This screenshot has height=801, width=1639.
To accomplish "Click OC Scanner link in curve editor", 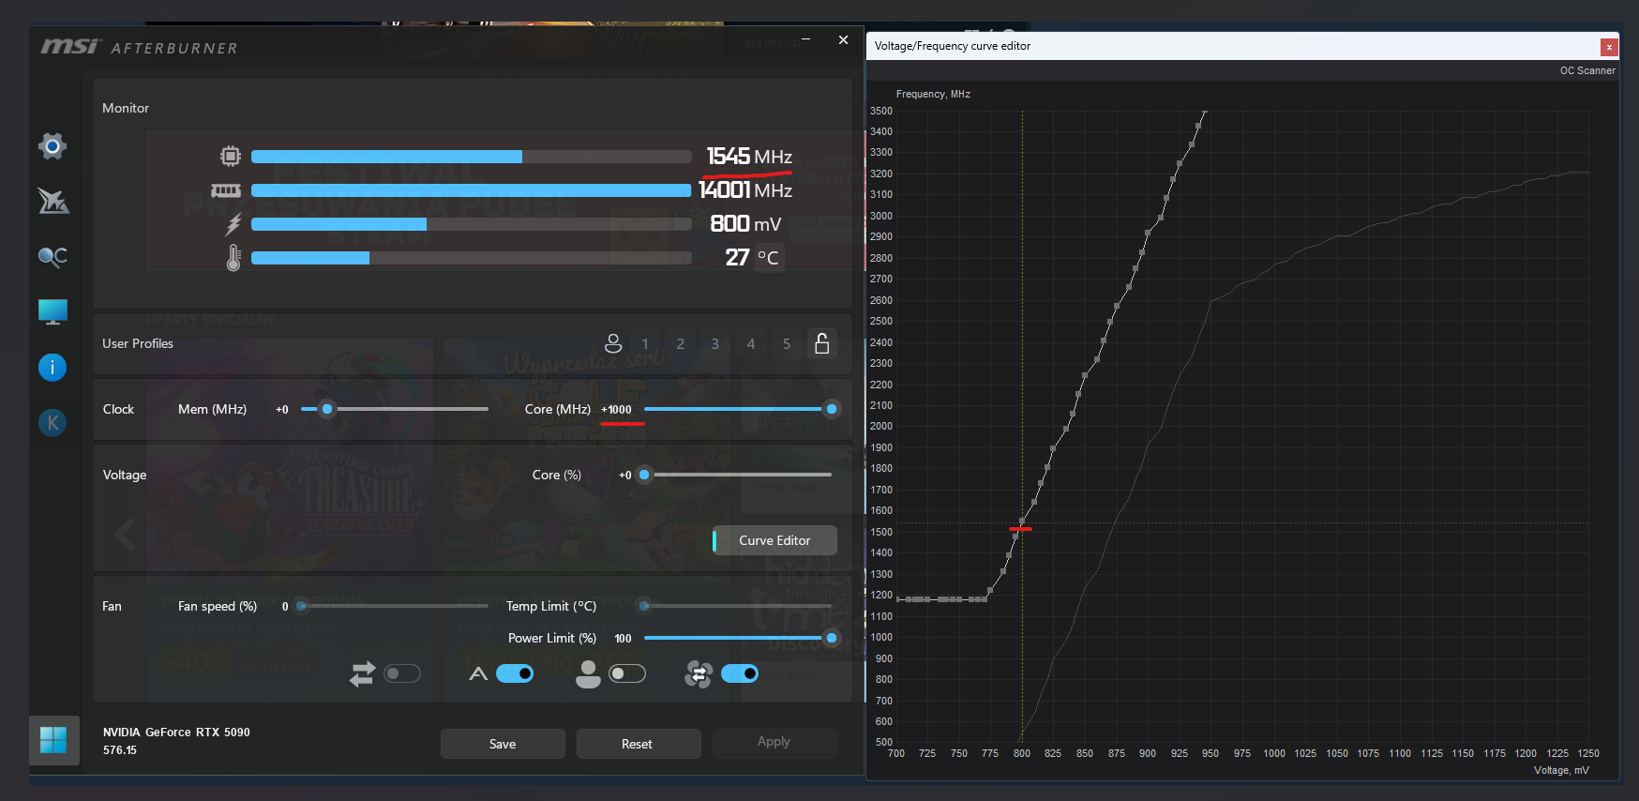I will pos(1586,70).
